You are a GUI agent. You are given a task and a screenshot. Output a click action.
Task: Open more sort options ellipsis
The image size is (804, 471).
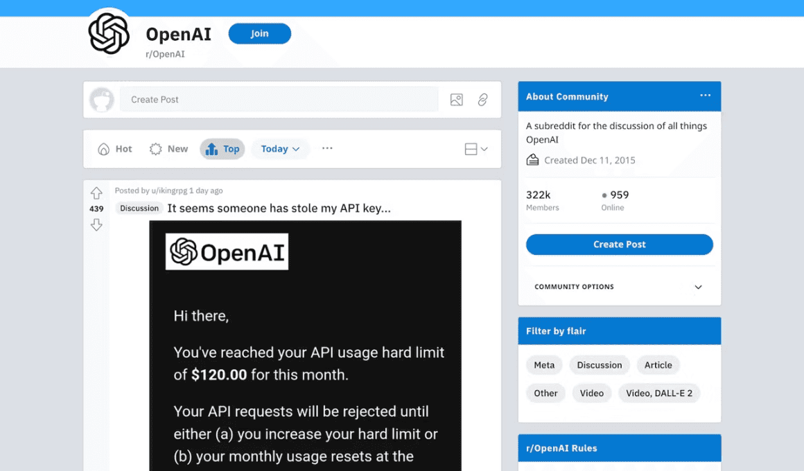point(327,148)
